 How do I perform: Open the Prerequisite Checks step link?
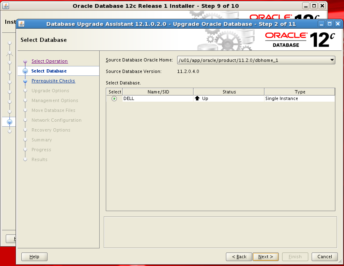(53, 81)
